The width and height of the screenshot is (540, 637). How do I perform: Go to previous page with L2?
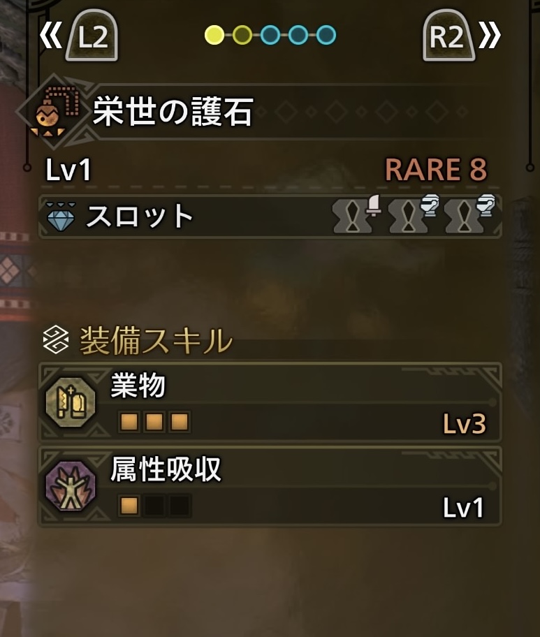92,36
